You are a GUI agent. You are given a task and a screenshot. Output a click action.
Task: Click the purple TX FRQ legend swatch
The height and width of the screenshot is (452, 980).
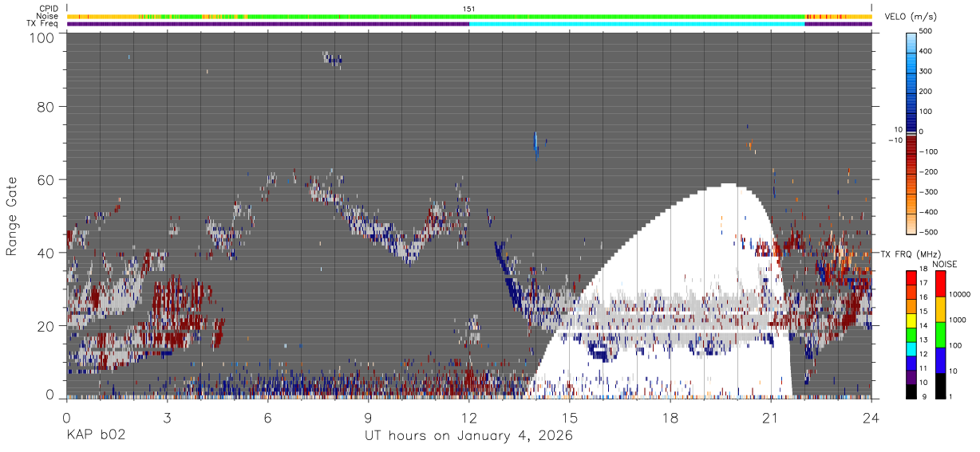(911, 375)
